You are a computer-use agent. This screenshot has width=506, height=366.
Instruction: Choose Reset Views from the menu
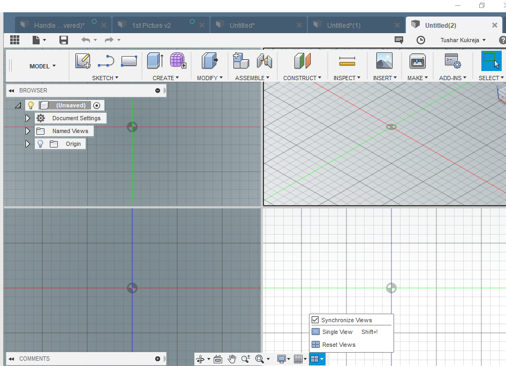coord(351,345)
